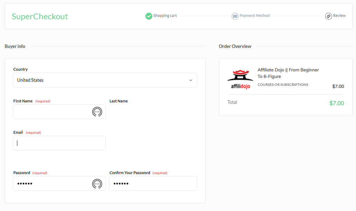Click the password manager icon in First Name
The height and width of the screenshot is (211, 356).
(x=97, y=112)
